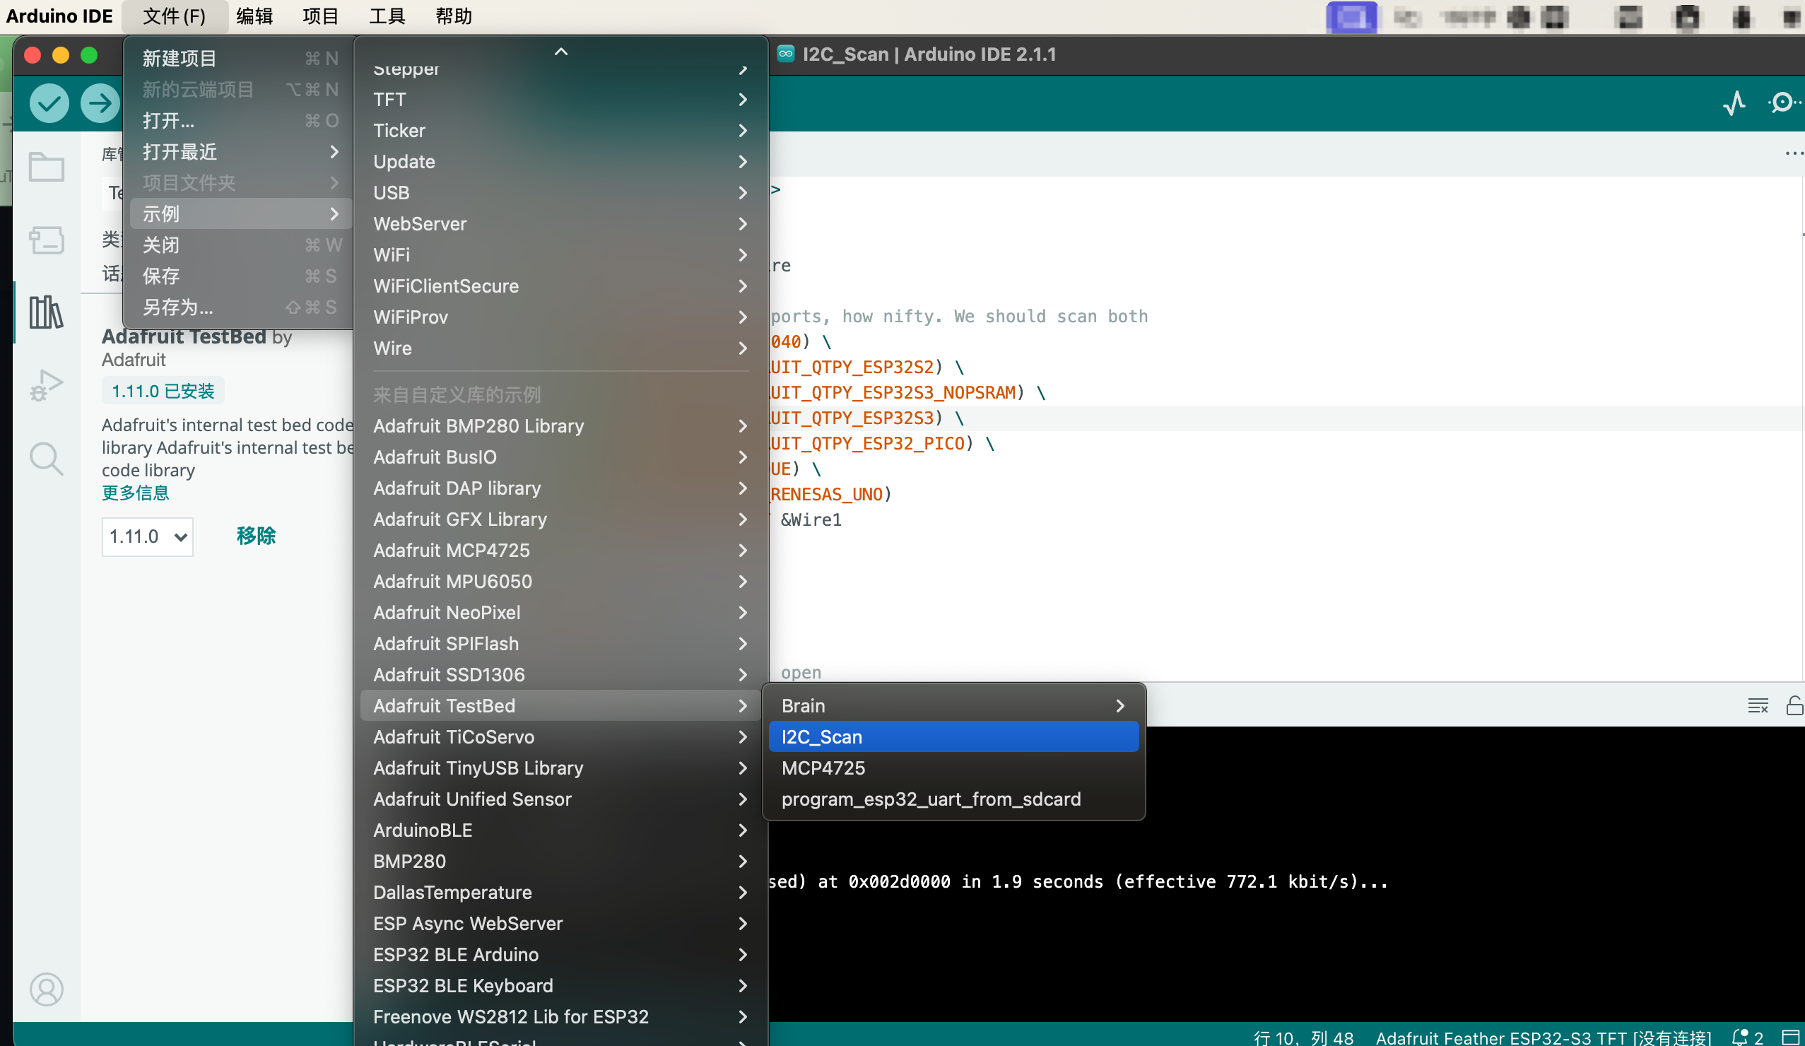Open the Search magnifier sidebar icon
The height and width of the screenshot is (1046, 1805).
pyautogui.click(x=47, y=459)
